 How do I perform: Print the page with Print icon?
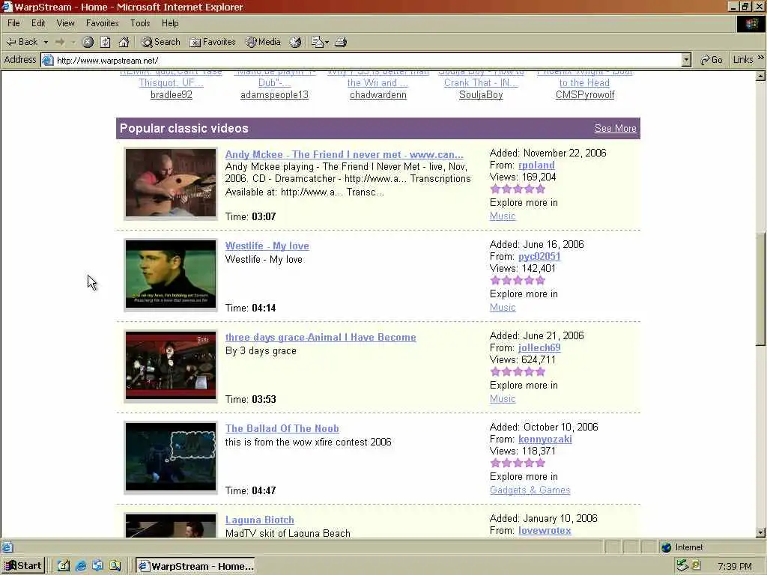[x=341, y=42]
